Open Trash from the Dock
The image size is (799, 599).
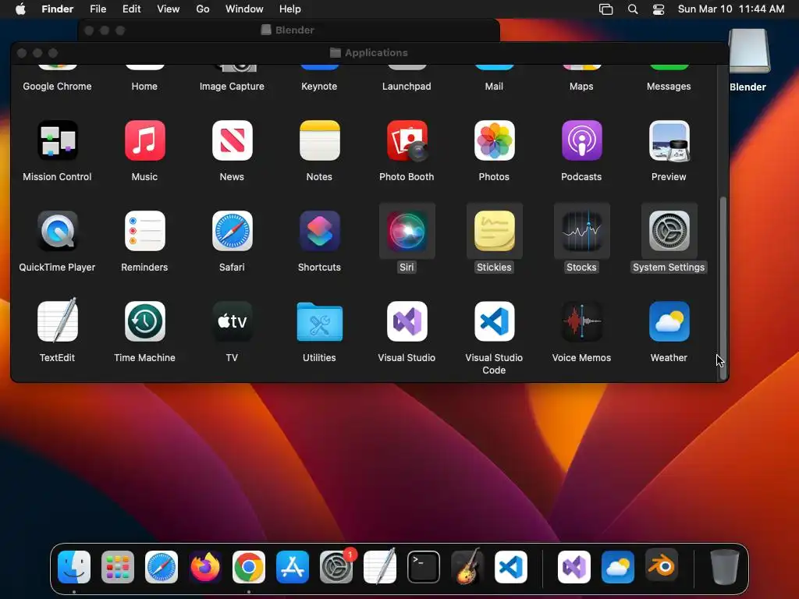(725, 567)
